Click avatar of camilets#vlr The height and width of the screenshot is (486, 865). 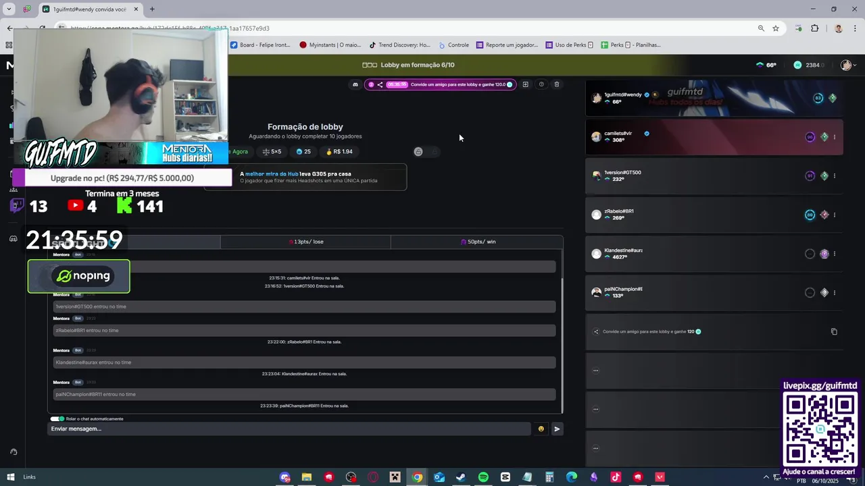pyautogui.click(x=596, y=137)
